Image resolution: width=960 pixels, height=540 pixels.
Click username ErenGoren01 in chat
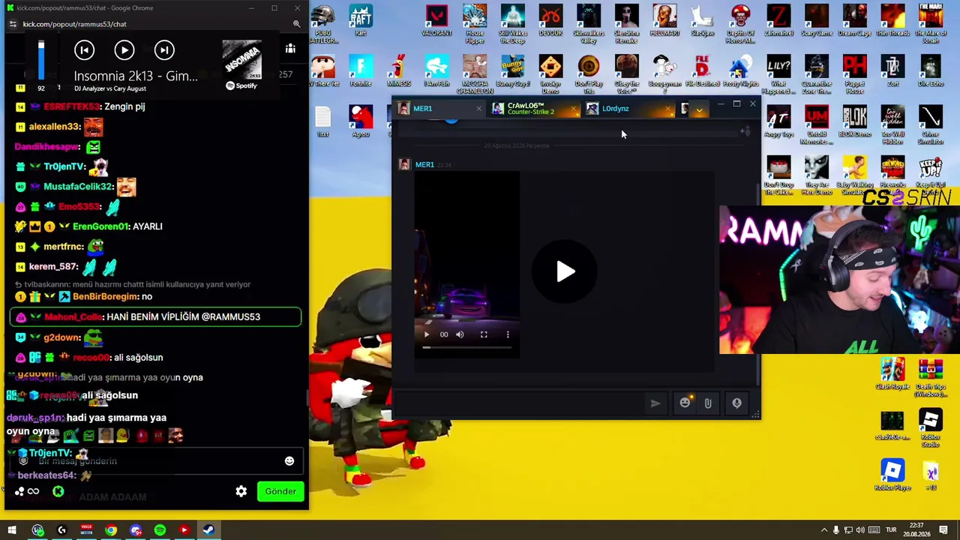[x=100, y=226]
